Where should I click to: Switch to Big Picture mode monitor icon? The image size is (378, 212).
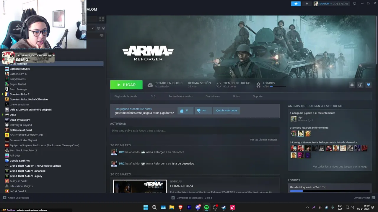point(355,4)
